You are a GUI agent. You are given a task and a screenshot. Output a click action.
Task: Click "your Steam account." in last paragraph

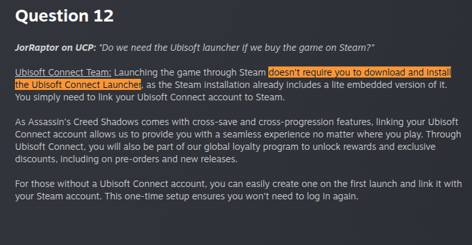click(x=58, y=196)
